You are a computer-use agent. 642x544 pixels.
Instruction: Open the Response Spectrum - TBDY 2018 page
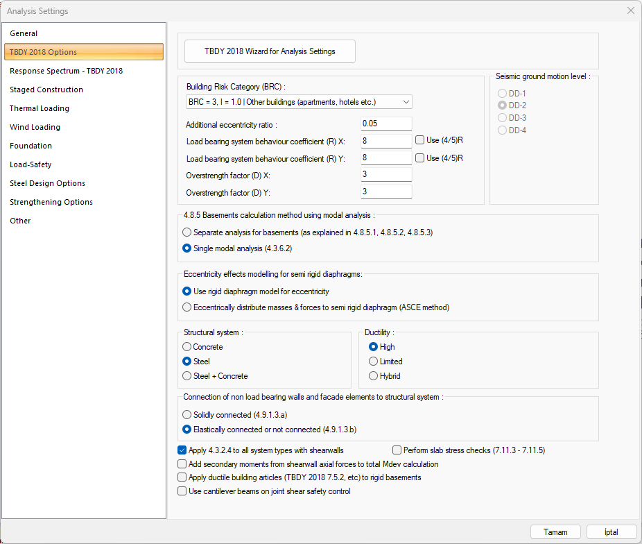click(x=67, y=71)
